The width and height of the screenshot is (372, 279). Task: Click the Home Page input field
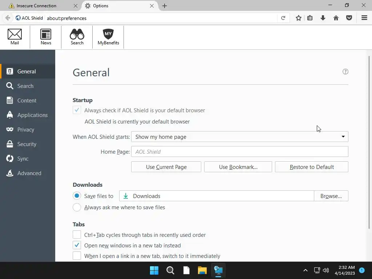pos(240,151)
